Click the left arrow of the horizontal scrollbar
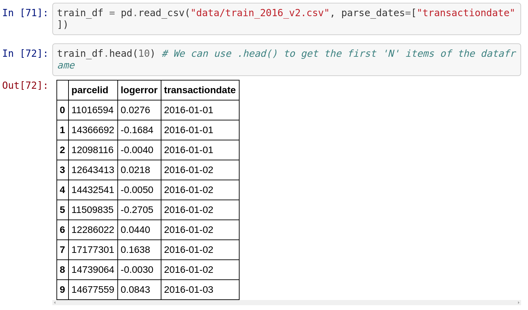Screen dimensions: 528x310 click(x=54, y=302)
